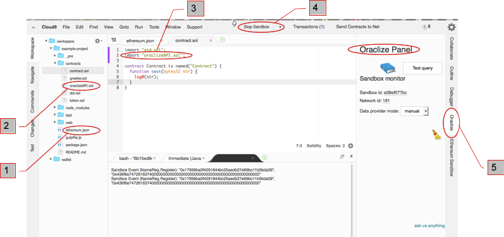504x237 pixels.
Task: Open the Data provider mode dropdown
Action: point(415,111)
